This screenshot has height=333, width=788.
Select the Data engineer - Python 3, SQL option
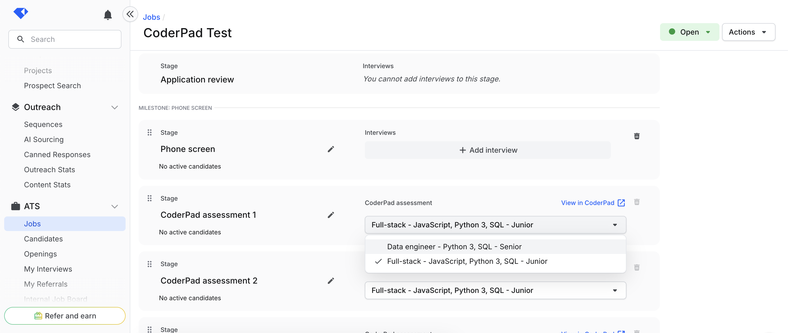pyautogui.click(x=454, y=247)
